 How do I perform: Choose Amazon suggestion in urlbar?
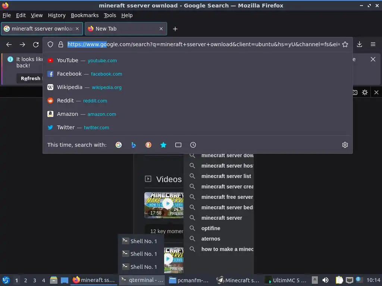click(198, 114)
